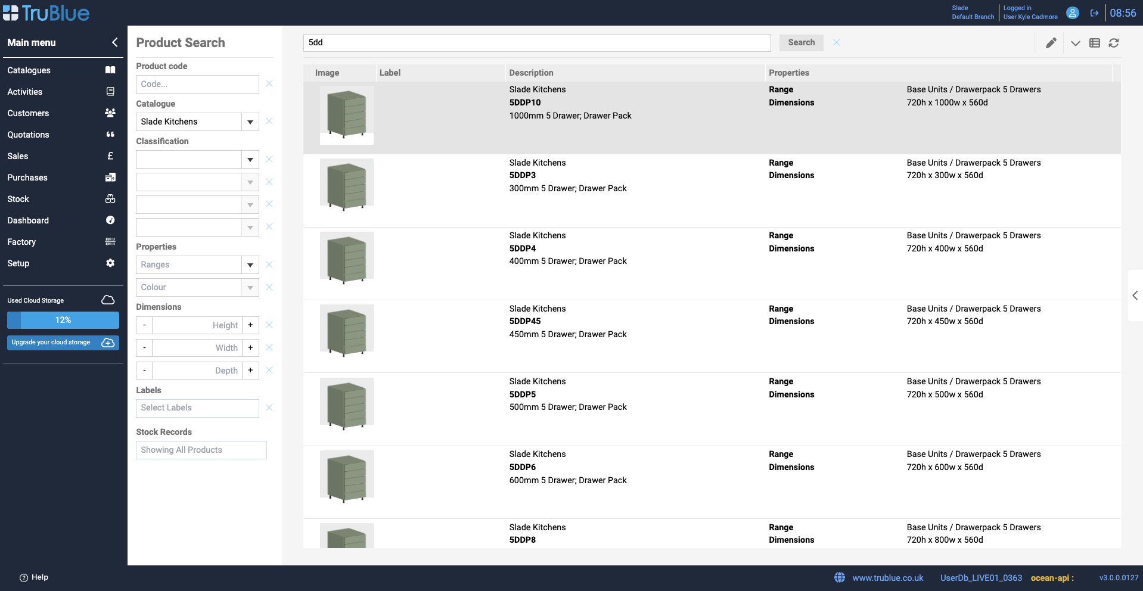Click the 5DDP10 product thumbnail
The width and height of the screenshot is (1143, 591).
[x=347, y=115]
